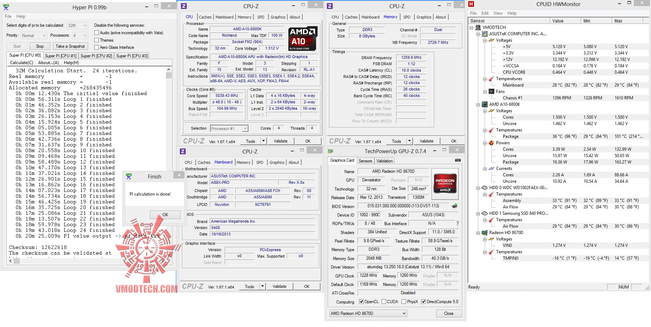Open the Calculate(C) menu in Hyper PI
651x327 pixels.
[21, 63]
